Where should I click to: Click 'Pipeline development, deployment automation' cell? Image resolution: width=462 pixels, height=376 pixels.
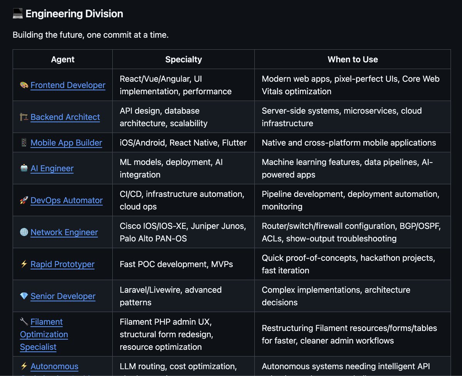353,200
